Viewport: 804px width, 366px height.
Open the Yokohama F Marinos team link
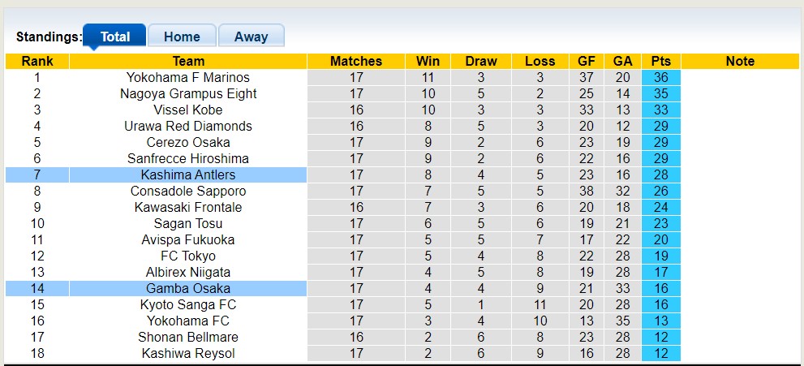(x=188, y=78)
